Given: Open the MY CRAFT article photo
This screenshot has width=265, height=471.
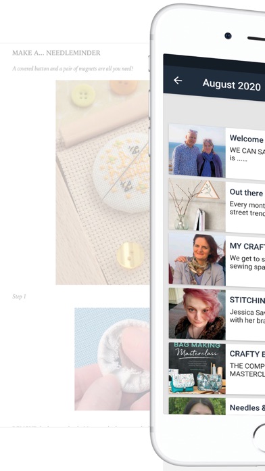Looking at the screenshot, I should (197, 260).
